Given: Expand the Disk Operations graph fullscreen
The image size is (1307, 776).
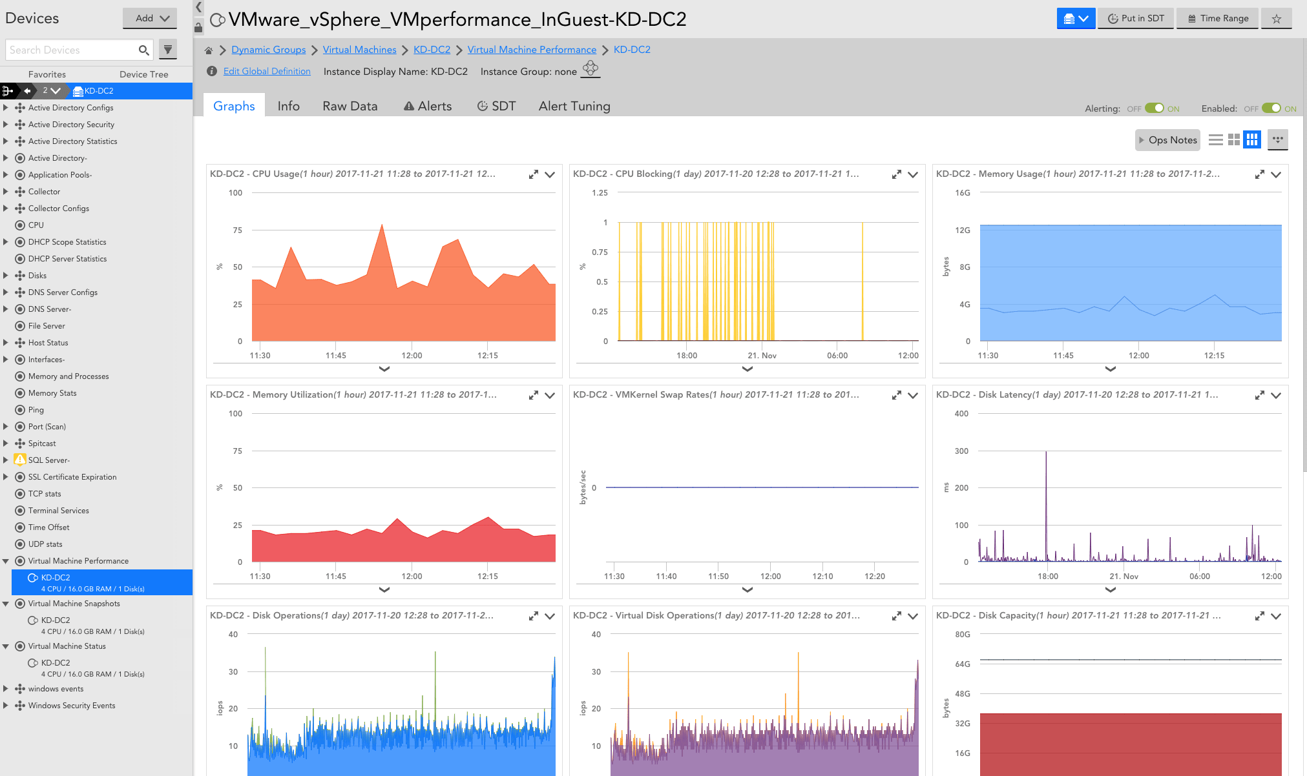Looking at the screenshot, I should pyautogui.click(x=533, y=616).
